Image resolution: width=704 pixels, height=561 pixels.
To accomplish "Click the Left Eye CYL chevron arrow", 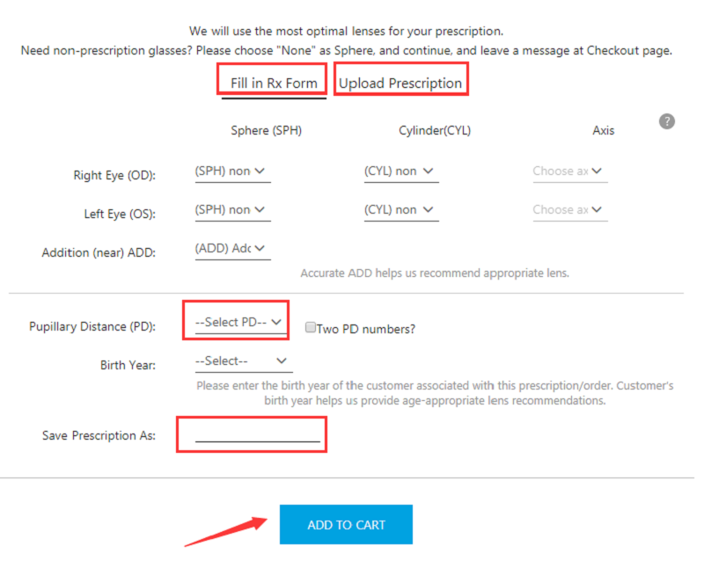I will (429, 209).
